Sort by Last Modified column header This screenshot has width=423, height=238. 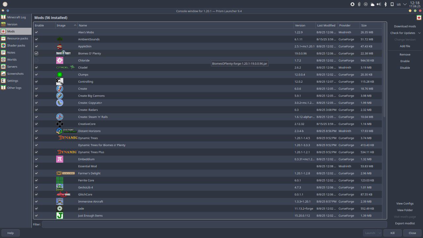pyautogui.click(x=326, y=25)
